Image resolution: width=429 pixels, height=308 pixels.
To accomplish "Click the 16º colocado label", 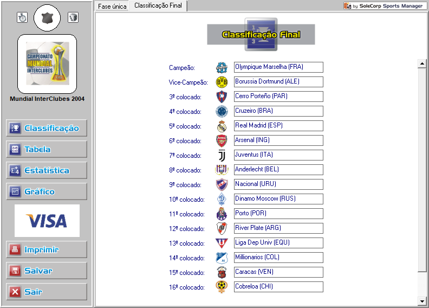I will pos(186,287).
